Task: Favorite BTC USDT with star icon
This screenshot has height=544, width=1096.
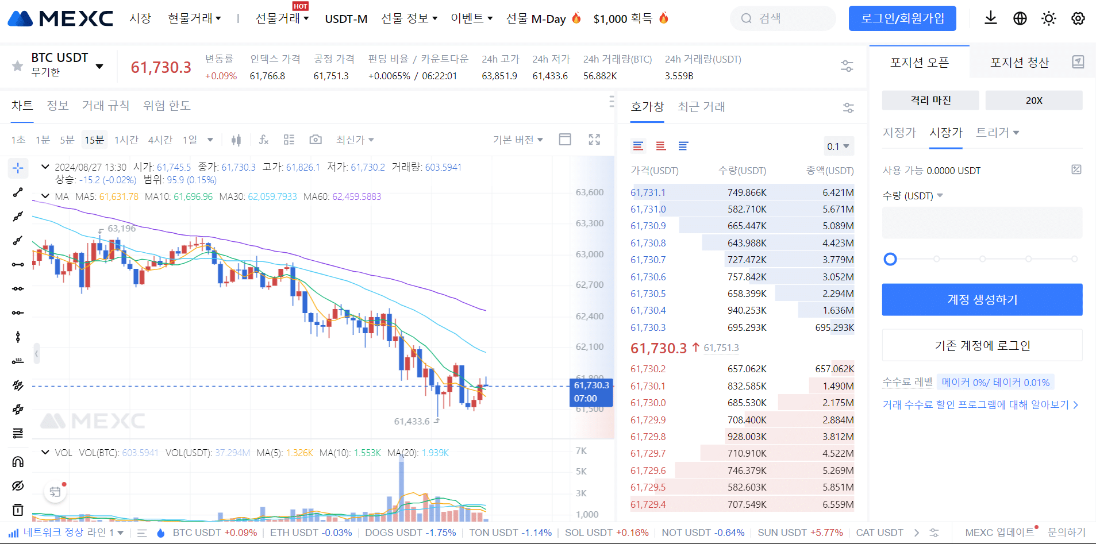Action: [x=18, y=65]
